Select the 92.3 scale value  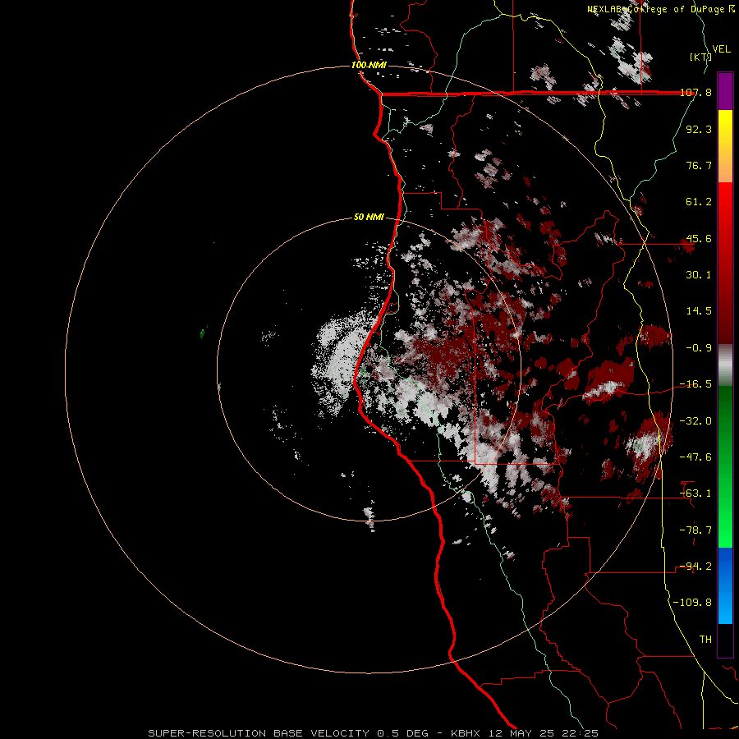click(699, 129)
